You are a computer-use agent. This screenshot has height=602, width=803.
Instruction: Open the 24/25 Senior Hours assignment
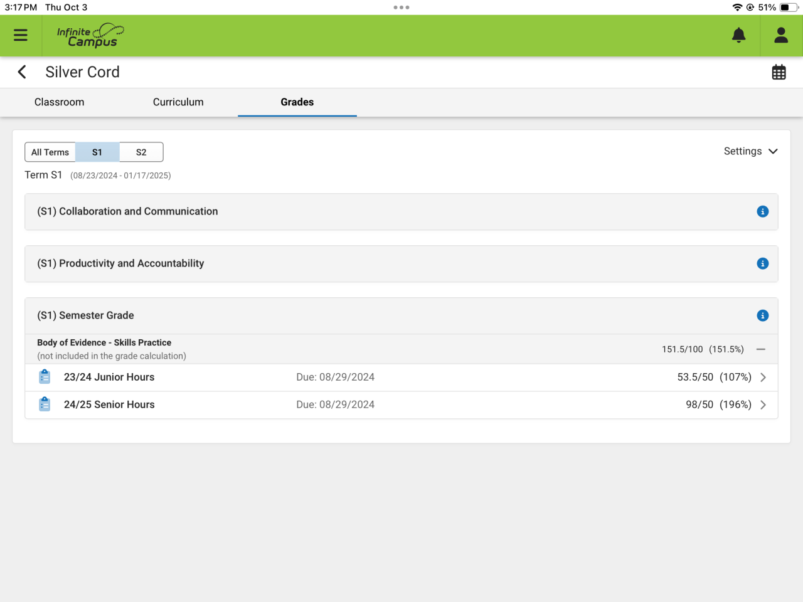401,405
